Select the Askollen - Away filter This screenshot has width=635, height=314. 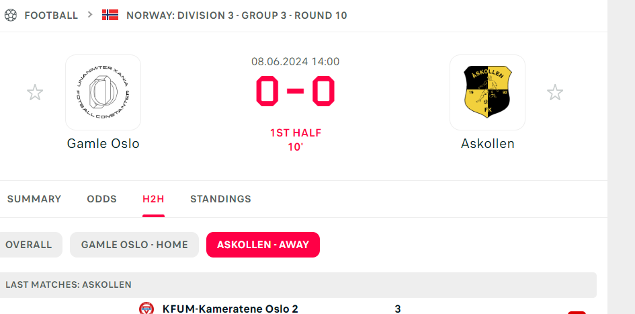(x=263, y=245)
